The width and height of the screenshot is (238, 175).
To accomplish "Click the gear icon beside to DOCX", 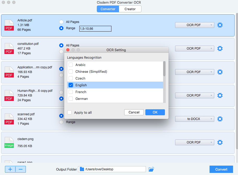I will coord(220,119).
